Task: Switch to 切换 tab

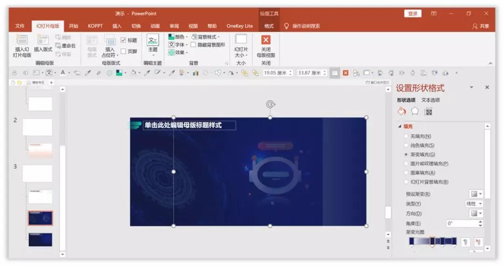Action: point(136,26)
